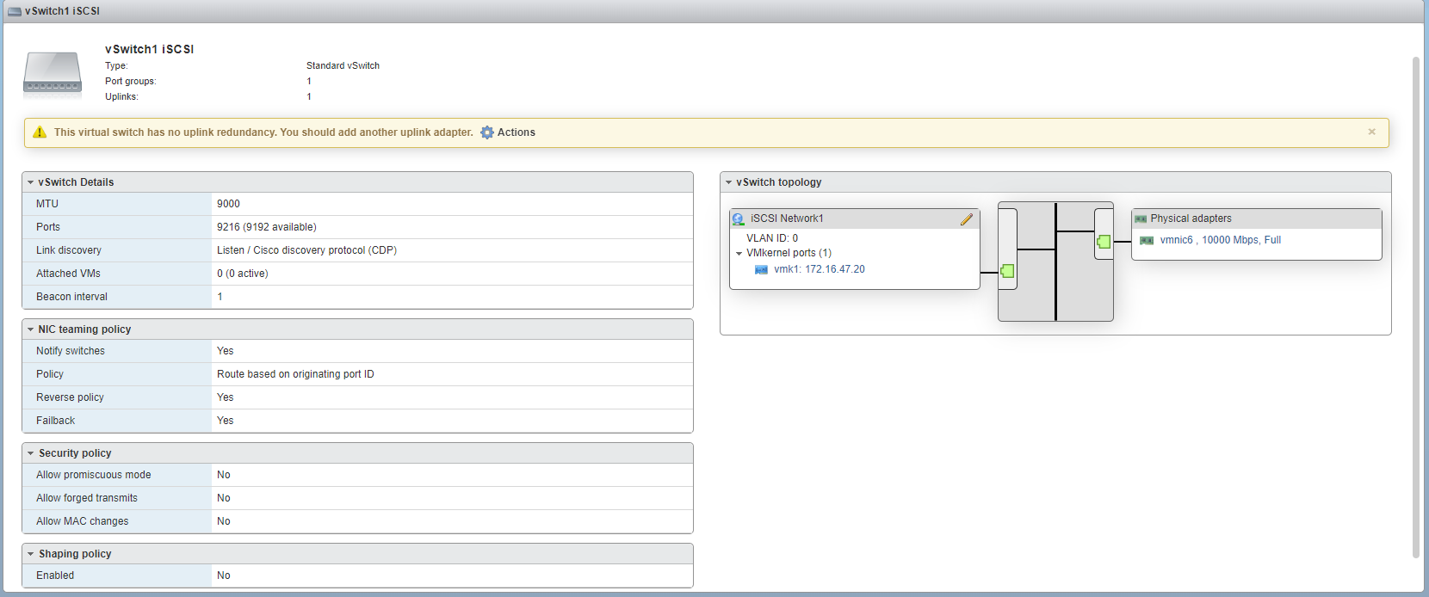Image resolution: width=1429 pixels, height=597 pixels.
Task: Click the iSCSI Network1 port group icon
Action: coord(739,219)
